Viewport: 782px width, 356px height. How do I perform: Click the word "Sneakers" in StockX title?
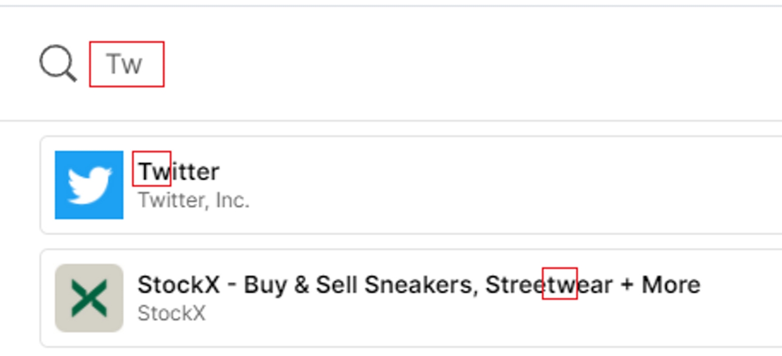(x=421, y=285)
